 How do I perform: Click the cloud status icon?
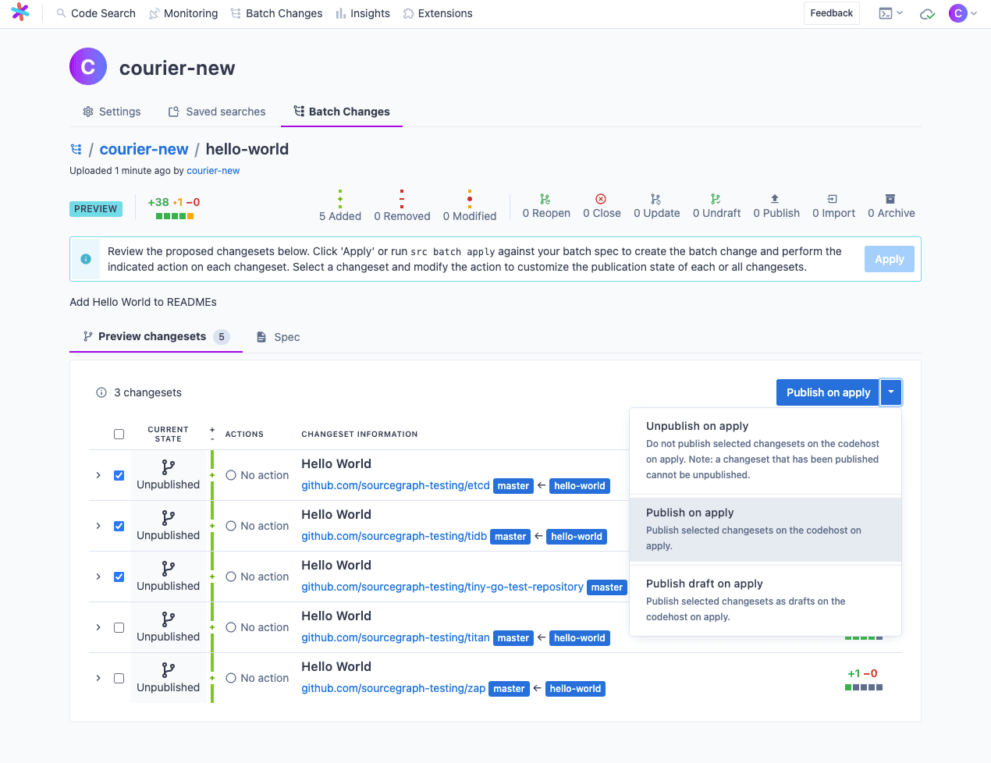pyautogui.click(x=927, y=13)
